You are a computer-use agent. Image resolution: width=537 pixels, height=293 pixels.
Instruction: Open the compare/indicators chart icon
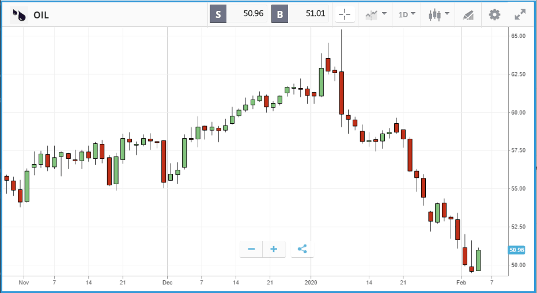[371, 15]
